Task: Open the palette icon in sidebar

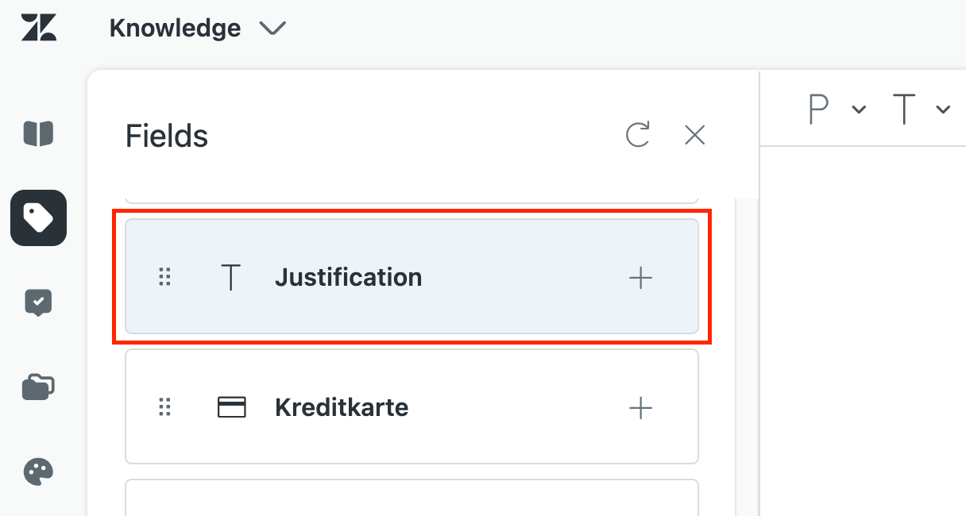Action: coord(38,472)
